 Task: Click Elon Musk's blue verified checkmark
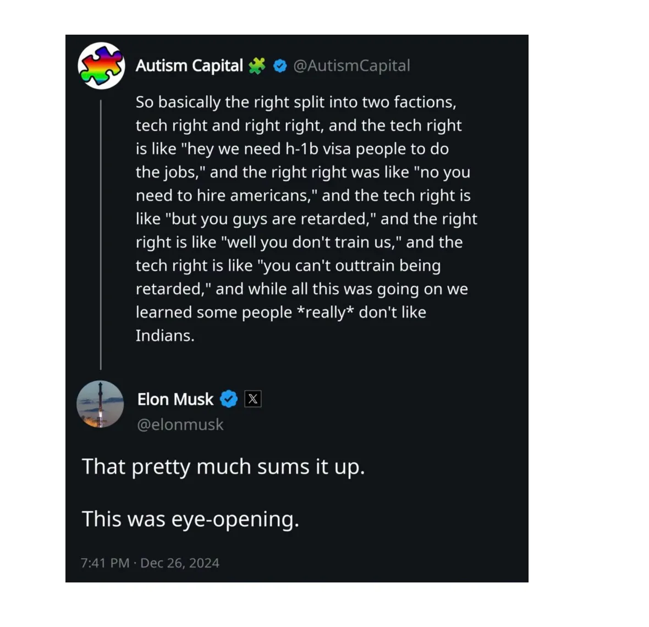[x=229, y=399]
